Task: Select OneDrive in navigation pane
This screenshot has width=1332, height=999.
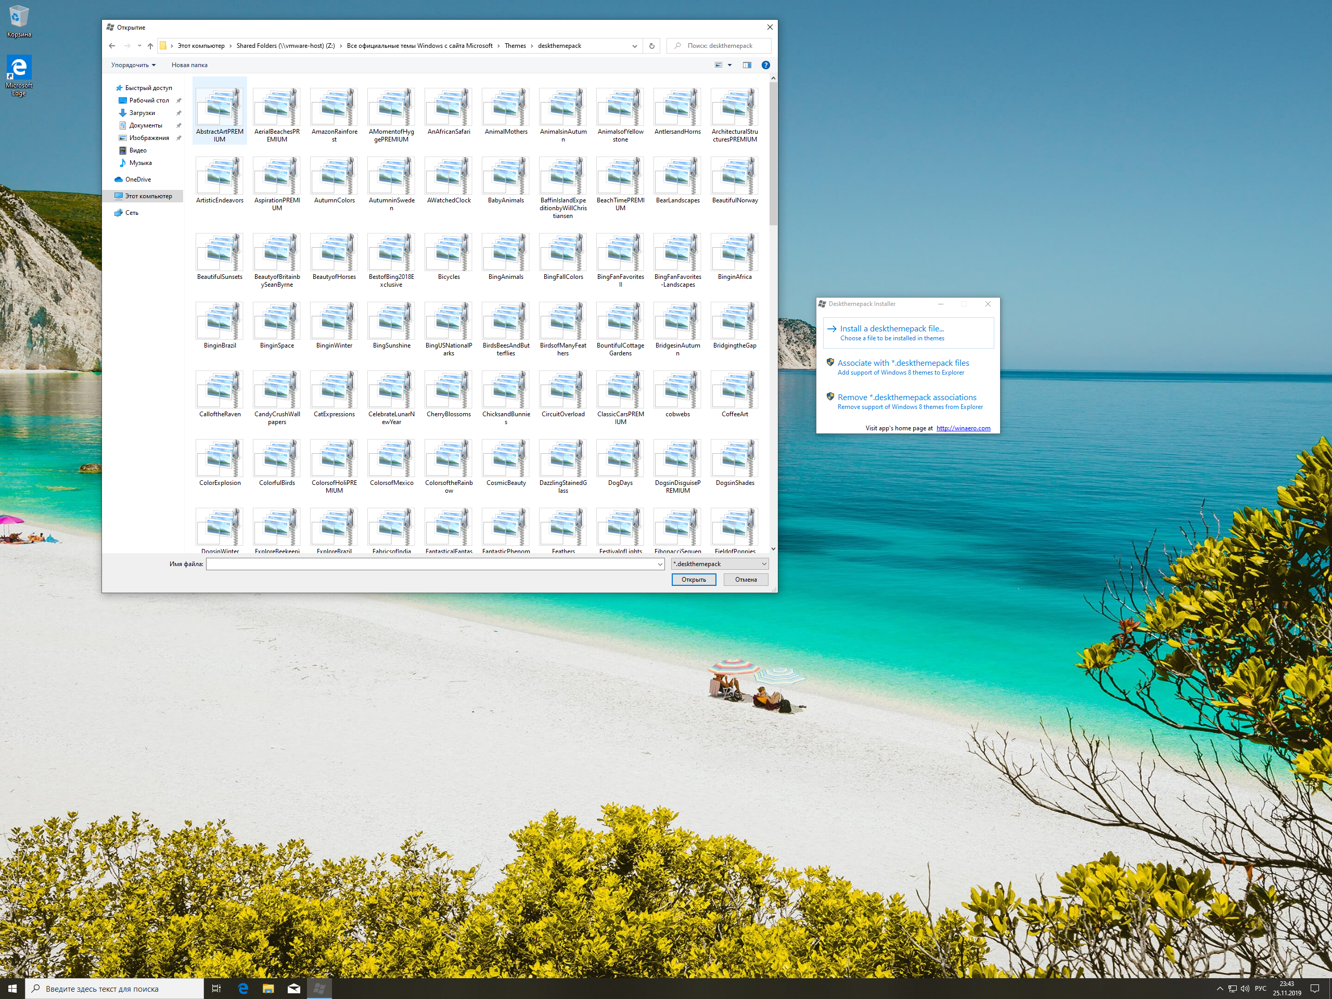Action: click(137, 180)
